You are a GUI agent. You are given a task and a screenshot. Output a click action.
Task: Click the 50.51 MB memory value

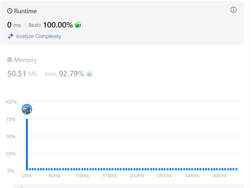point(22,74)
